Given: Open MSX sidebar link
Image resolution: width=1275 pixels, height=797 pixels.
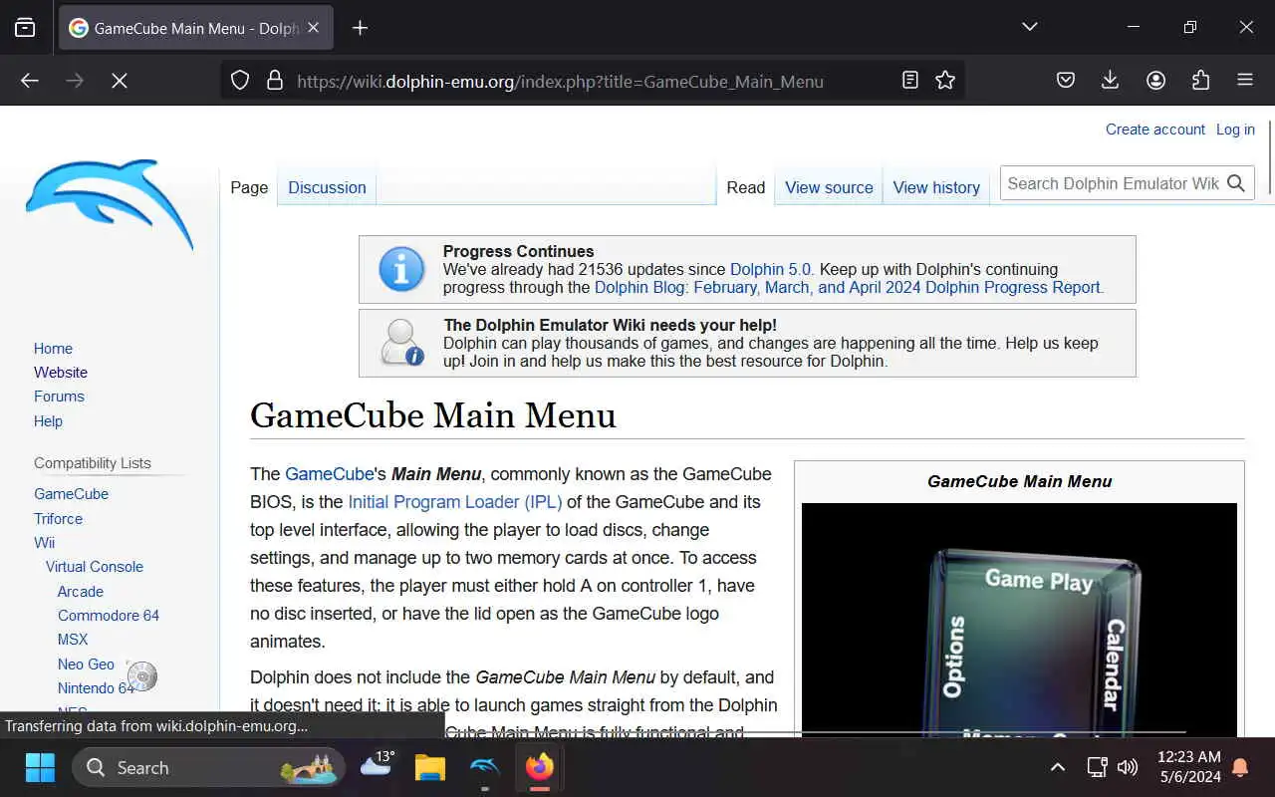Looking at the screenshot, I should [73, 640].
